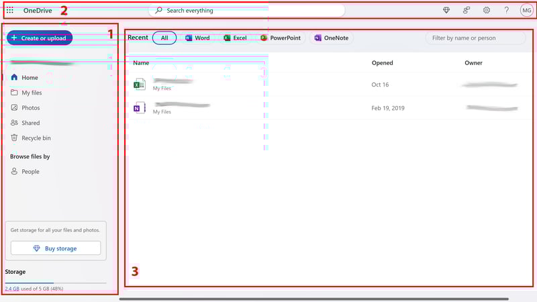Open the OneNote file icon row Feb 19, 2019
The image size is (537, 302).
[x=140, y=108]
